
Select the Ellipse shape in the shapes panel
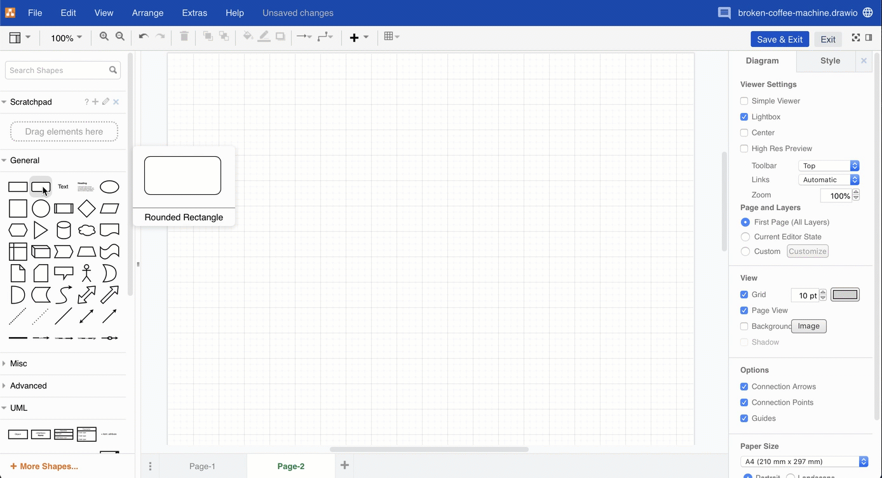click(x=109, y=187)
